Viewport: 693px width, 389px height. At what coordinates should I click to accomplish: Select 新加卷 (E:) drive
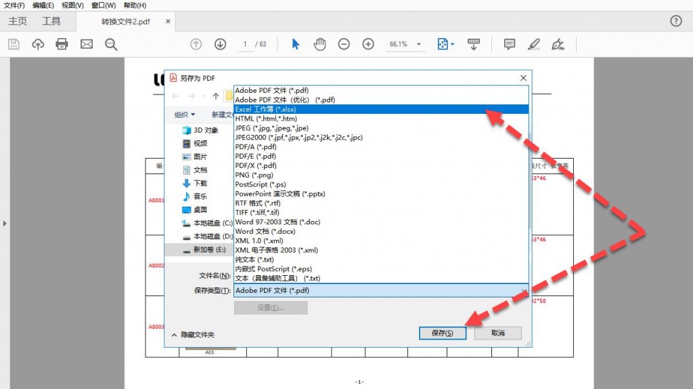pos(204,249)
